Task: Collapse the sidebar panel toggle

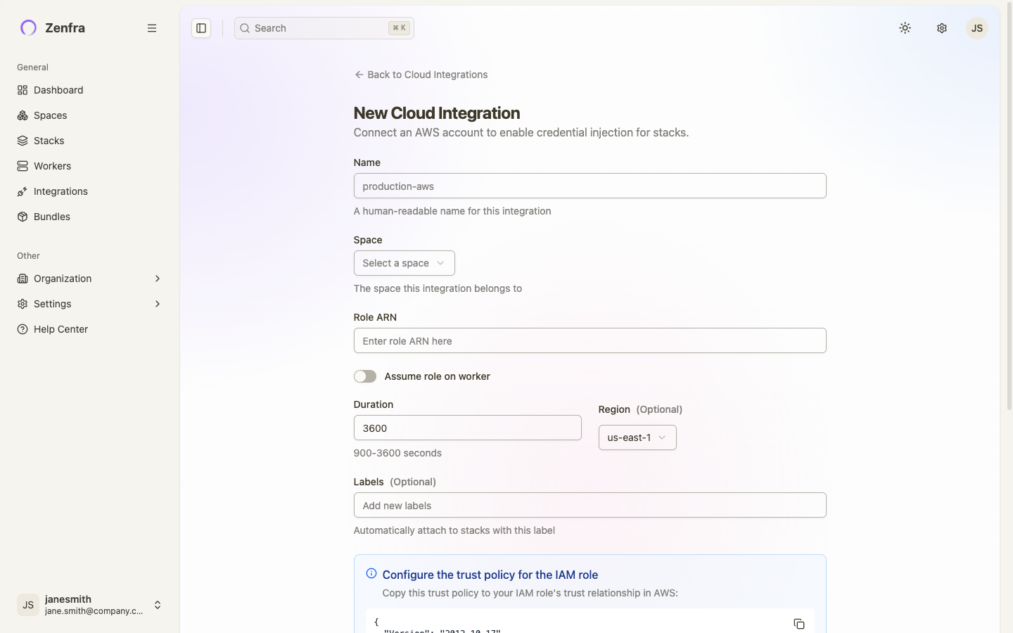Action: pos(201,28)
